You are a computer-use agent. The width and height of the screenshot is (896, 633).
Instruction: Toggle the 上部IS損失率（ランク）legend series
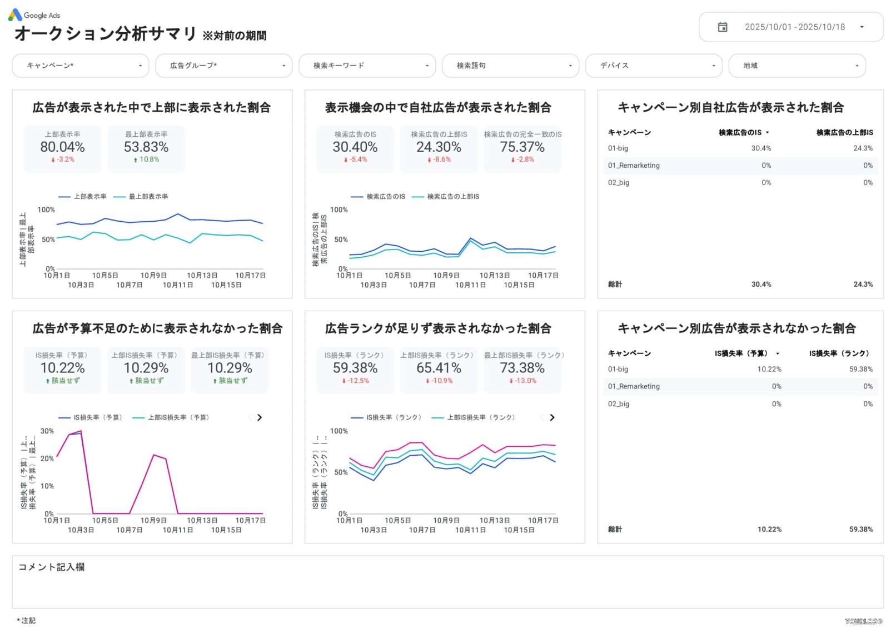click(481, 417)
